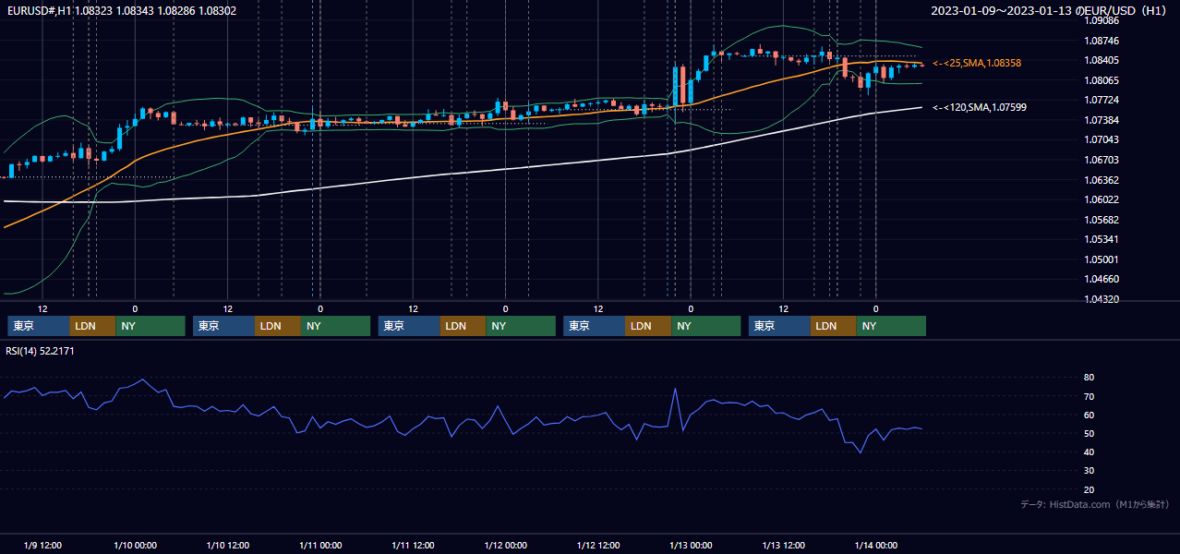This screenshot has width=1180, height=554.
Task: Select the orange 25 SMA label 1.08358
Action: pos(977,63)
